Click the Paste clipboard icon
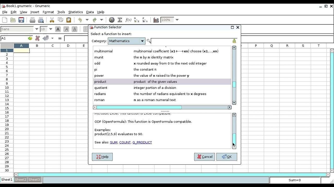 point(69,20)
